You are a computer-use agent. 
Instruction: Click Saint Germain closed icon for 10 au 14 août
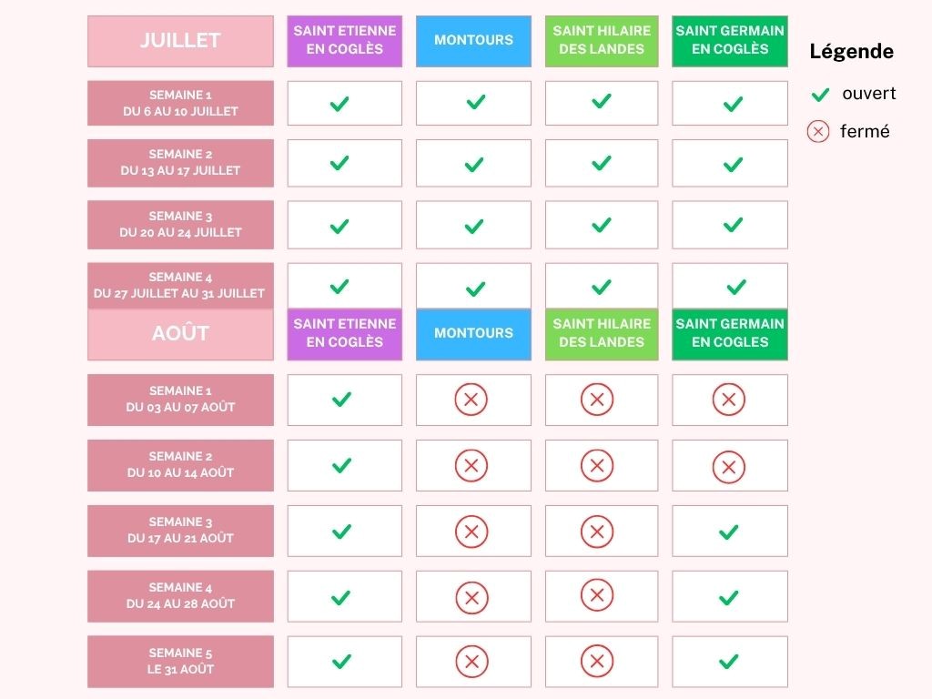(x=728, y=468)
